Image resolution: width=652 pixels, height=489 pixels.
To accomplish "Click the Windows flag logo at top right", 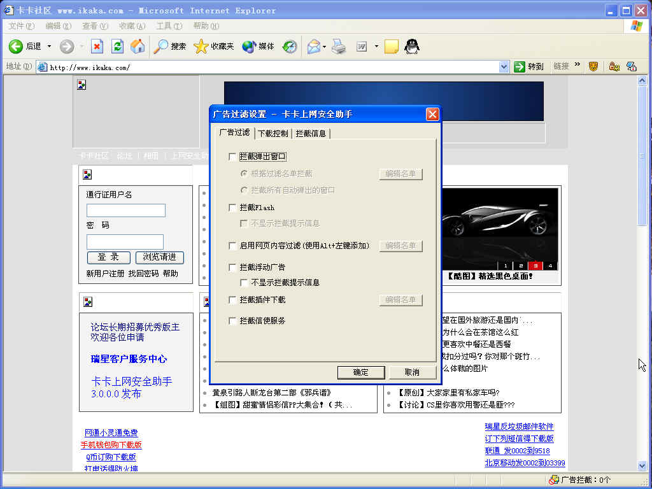I will pyautogui.click(x=636, y=25).
